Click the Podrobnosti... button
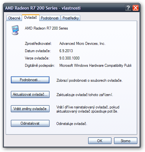 click(30, 80)
